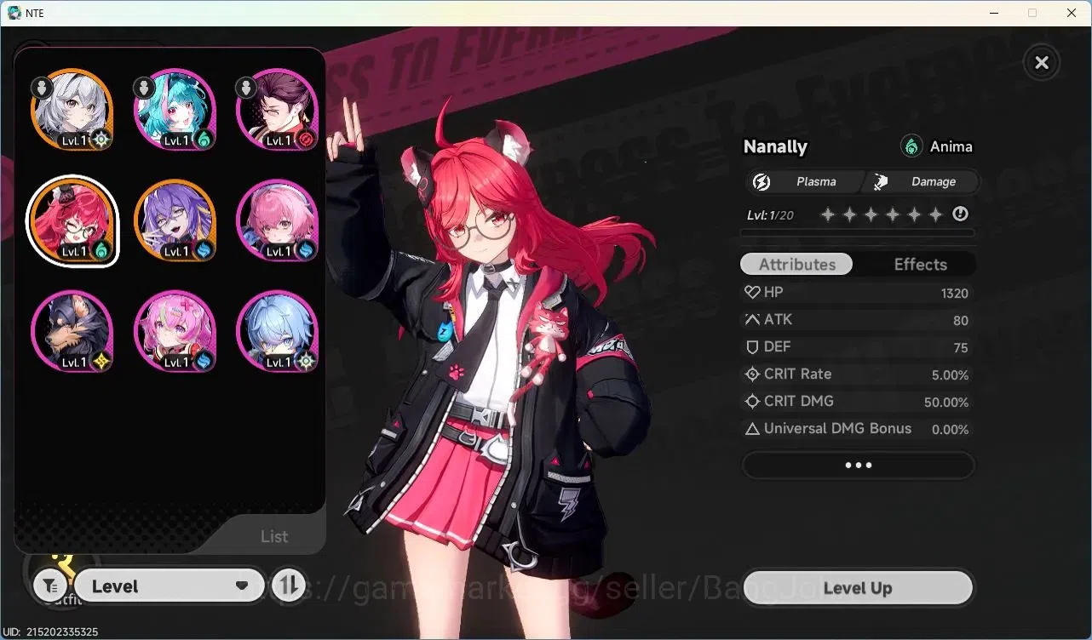Click the Level Up button
The width and height of the screenshot is (1092, 640).
tap(858, 587)
